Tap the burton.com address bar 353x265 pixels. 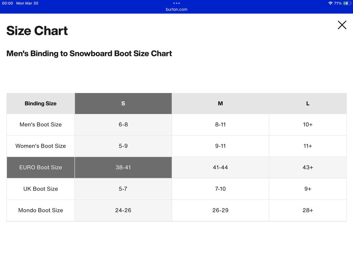(176, 10)
